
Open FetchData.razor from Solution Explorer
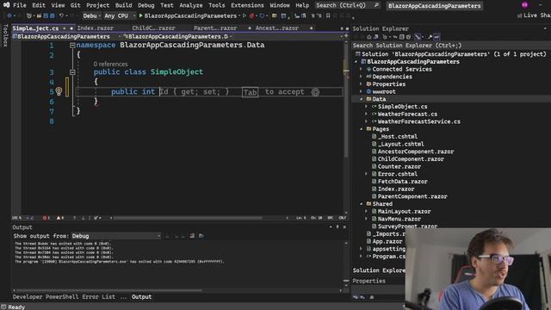402,182
